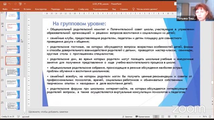The height and width of the screenshot is (120, 214).
Task: Select slide 24 thumbnail
Action: point(13,95)
